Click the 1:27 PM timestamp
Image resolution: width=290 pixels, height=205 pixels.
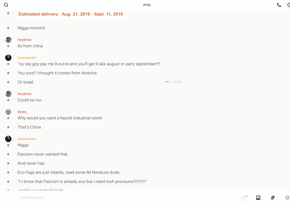(x=176, y=82)
